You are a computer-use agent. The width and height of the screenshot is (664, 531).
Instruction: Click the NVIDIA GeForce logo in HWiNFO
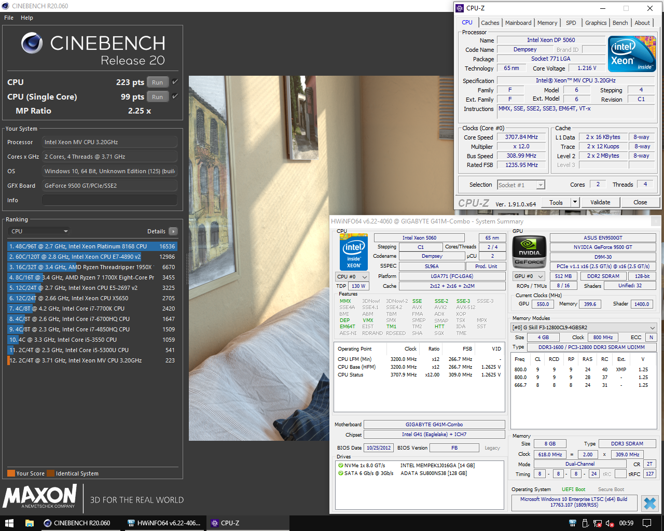529,251
